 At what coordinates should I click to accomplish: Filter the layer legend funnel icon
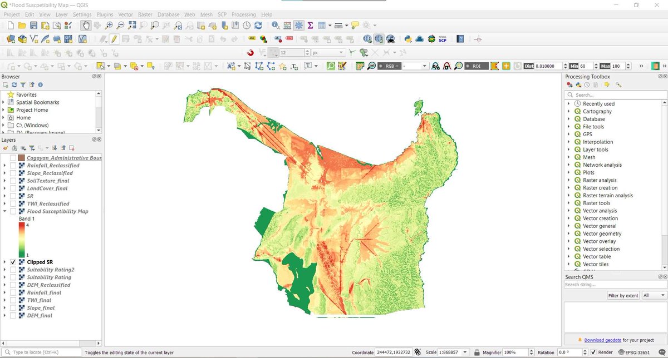click(32, 148)
